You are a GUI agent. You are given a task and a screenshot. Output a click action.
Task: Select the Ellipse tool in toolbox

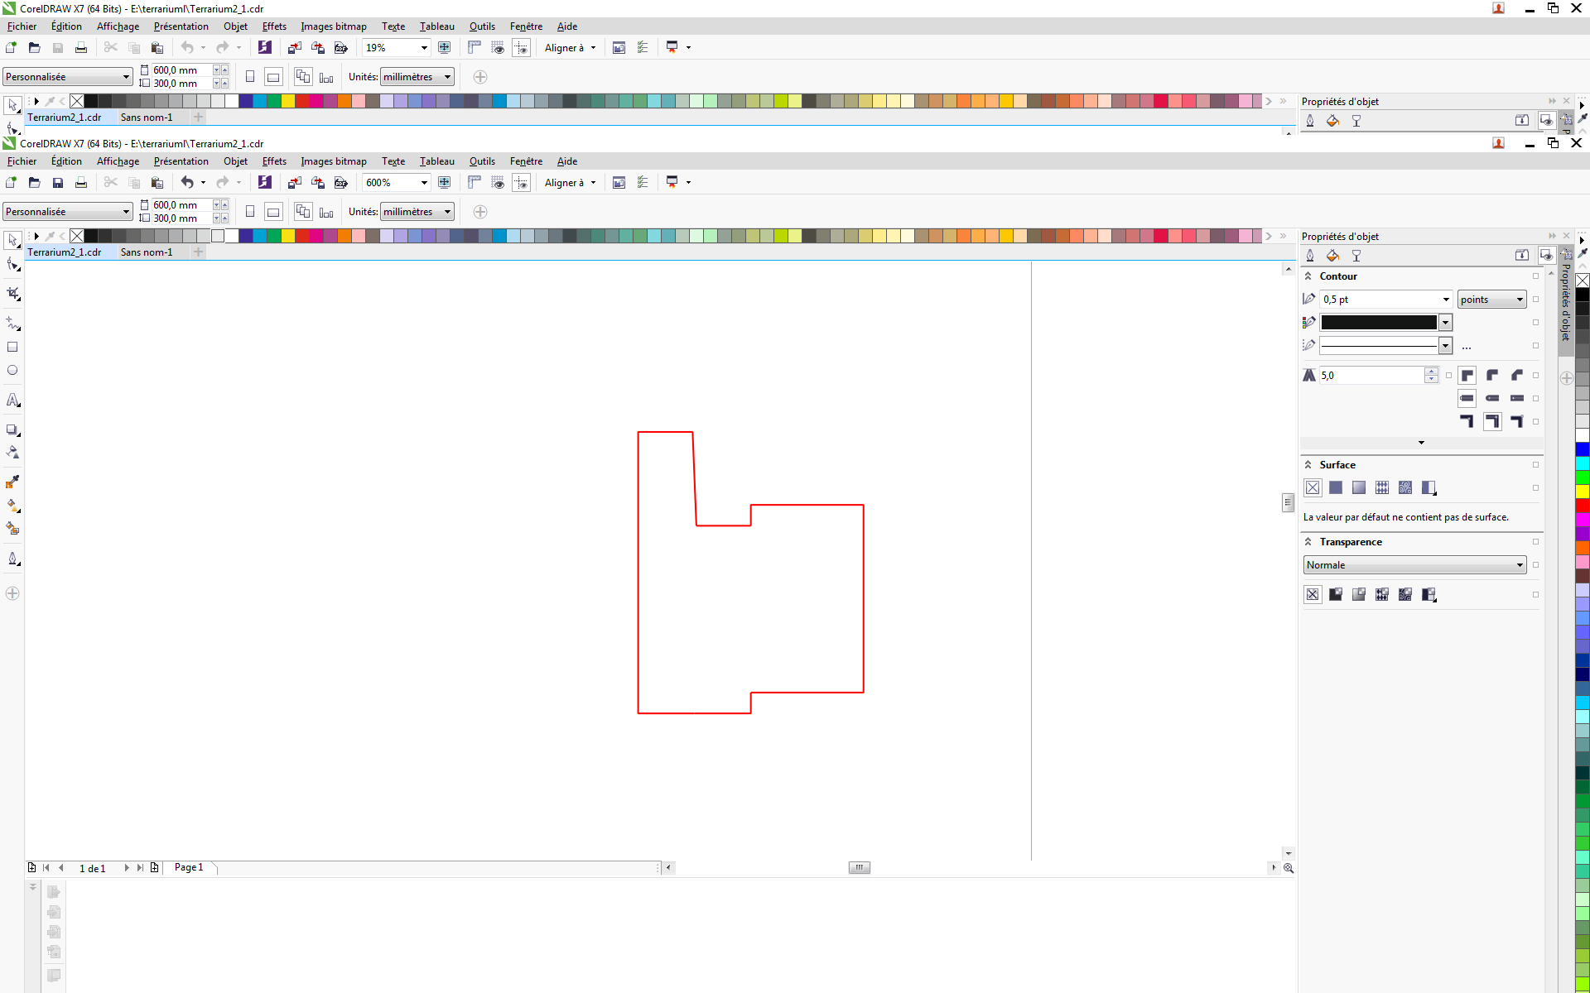12,371
